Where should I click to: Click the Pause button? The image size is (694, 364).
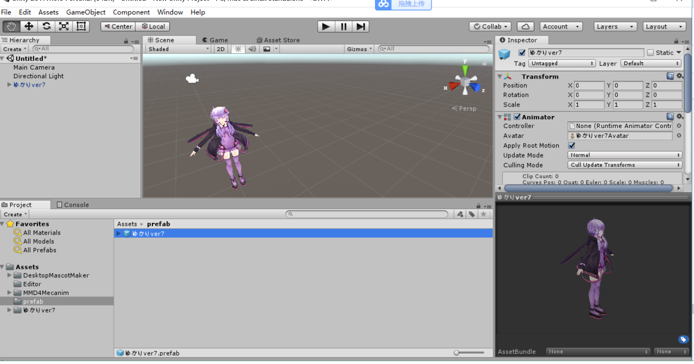[343, 27]
